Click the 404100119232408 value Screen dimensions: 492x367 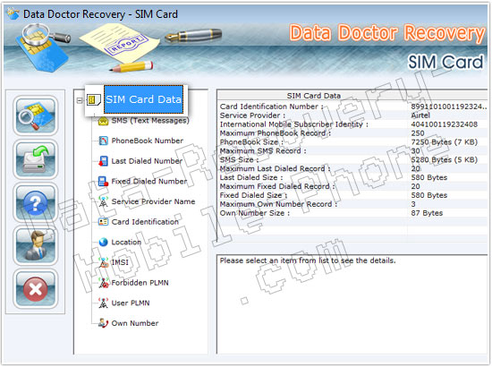pos(445,124)
